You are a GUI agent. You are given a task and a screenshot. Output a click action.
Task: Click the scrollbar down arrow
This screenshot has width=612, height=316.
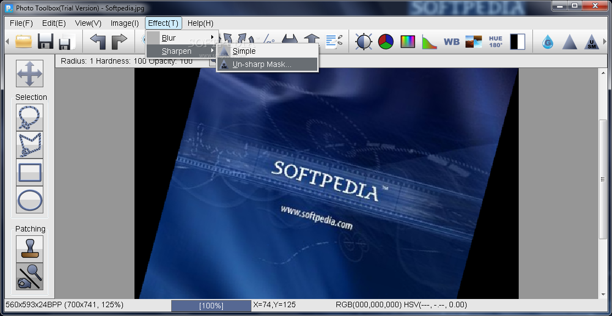[603, 295]
